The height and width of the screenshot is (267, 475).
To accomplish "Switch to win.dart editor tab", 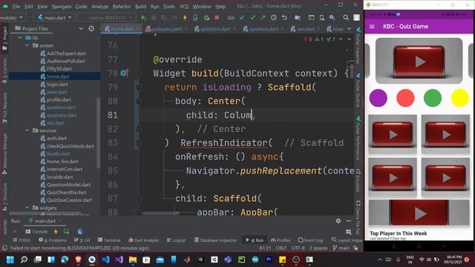I will [x=305, y=29].
